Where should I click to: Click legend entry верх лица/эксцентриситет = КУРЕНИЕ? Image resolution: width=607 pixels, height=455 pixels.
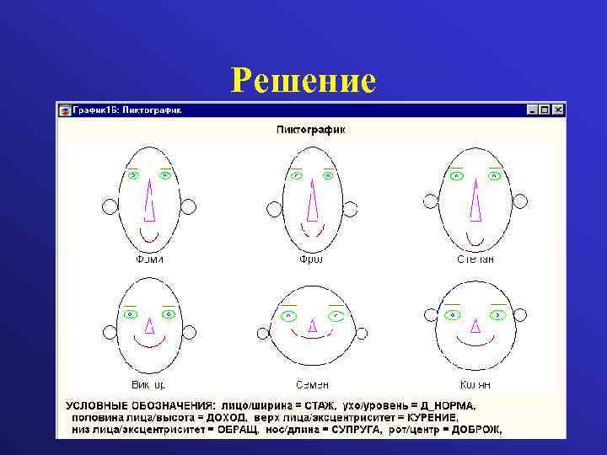(x=356, y=418)
